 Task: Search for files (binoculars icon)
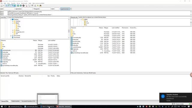point(40,6)
